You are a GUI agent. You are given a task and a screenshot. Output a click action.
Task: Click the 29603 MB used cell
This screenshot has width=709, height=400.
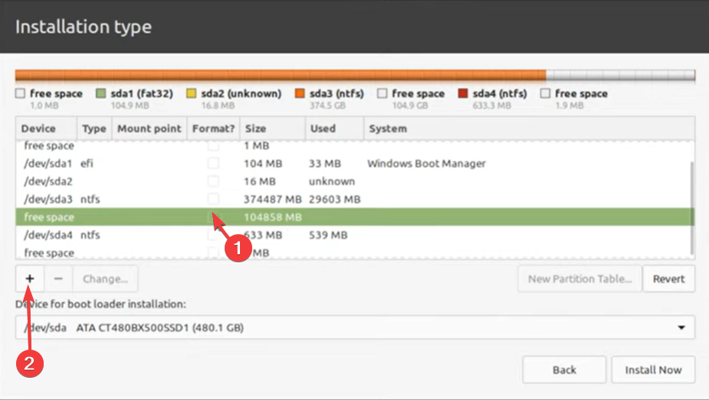tap(335, 199)
